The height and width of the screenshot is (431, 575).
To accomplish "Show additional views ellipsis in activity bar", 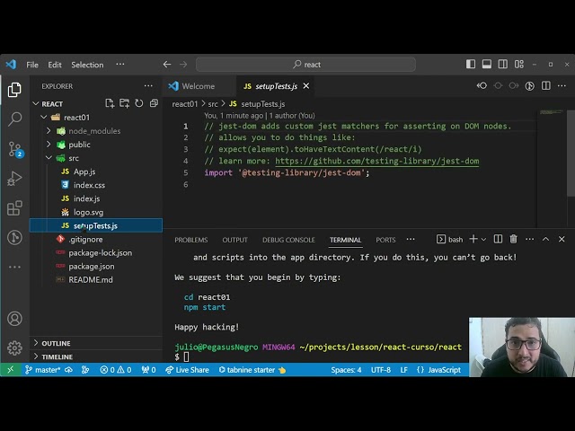I will click(14, 267).
